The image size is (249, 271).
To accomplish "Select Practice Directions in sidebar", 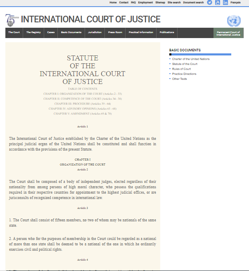I will (x=184, y=74).
